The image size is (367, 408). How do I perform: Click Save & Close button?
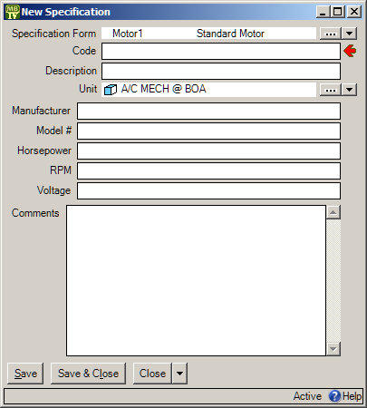(88, 374)
